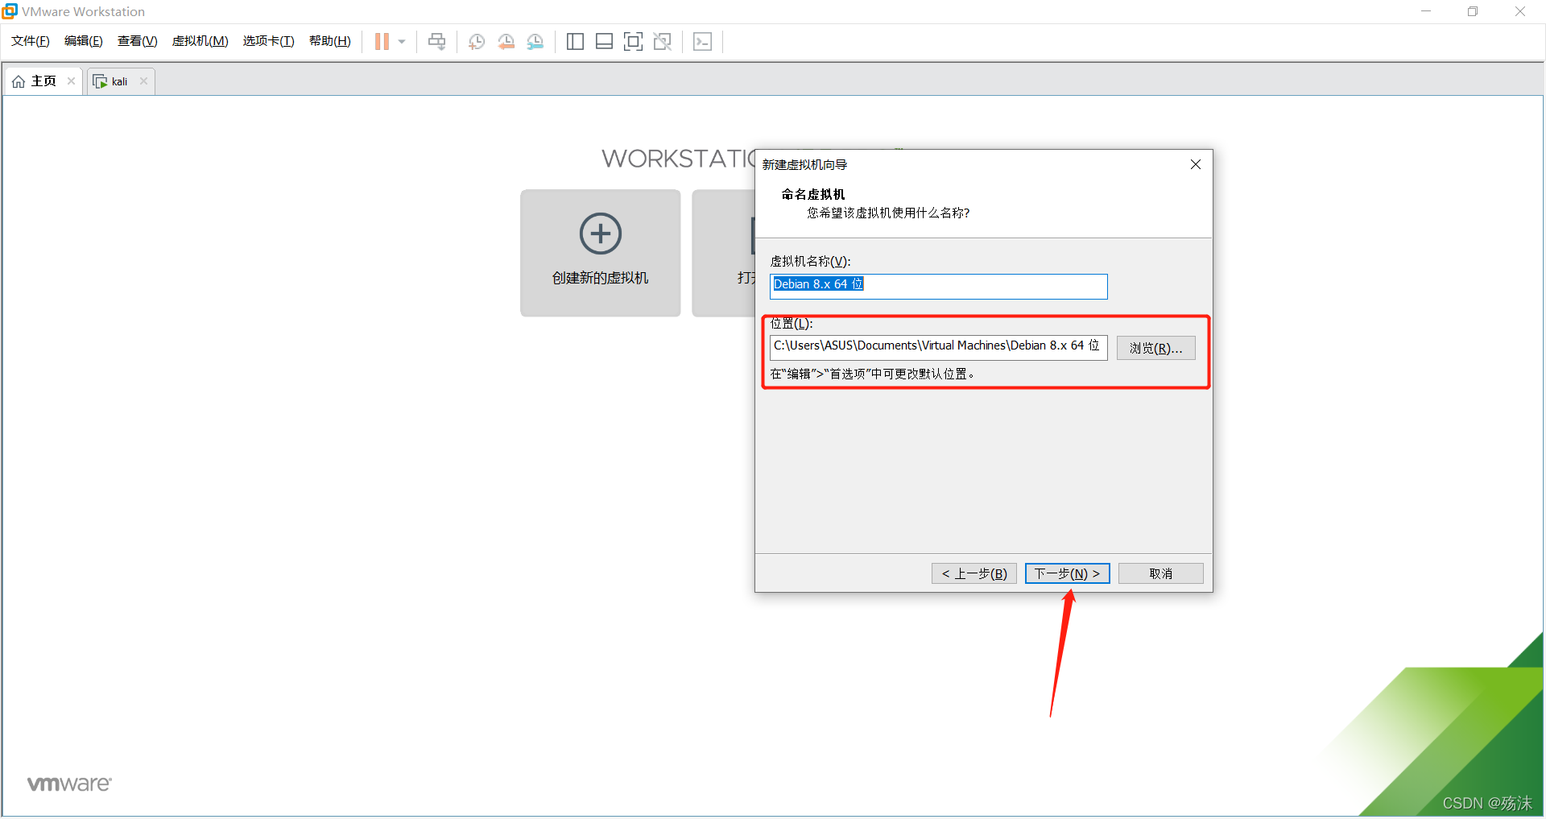Screen dimensions: 1546x819
Task: Click the revert to snapshot icon
Action: (x=506, y=42)
